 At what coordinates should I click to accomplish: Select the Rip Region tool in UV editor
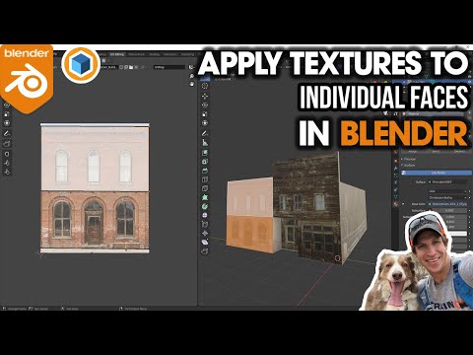(7, 144)
